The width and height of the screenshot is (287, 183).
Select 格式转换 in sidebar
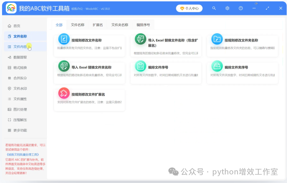coord(25,68)
